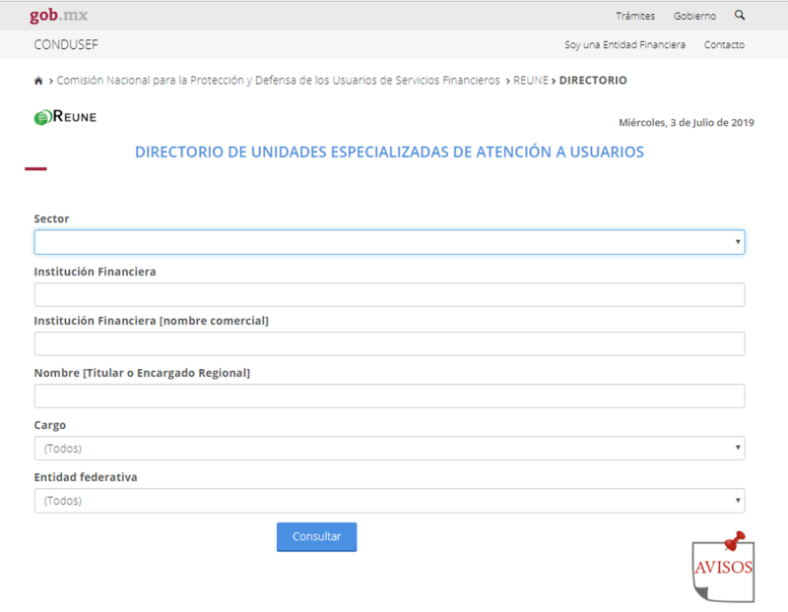Select Soy una Entidad Financiera

coord(624,44)
